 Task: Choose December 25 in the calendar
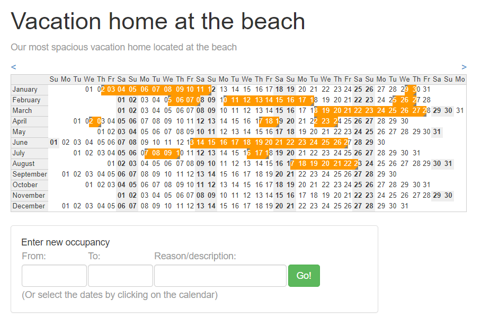tap(337, 206)
